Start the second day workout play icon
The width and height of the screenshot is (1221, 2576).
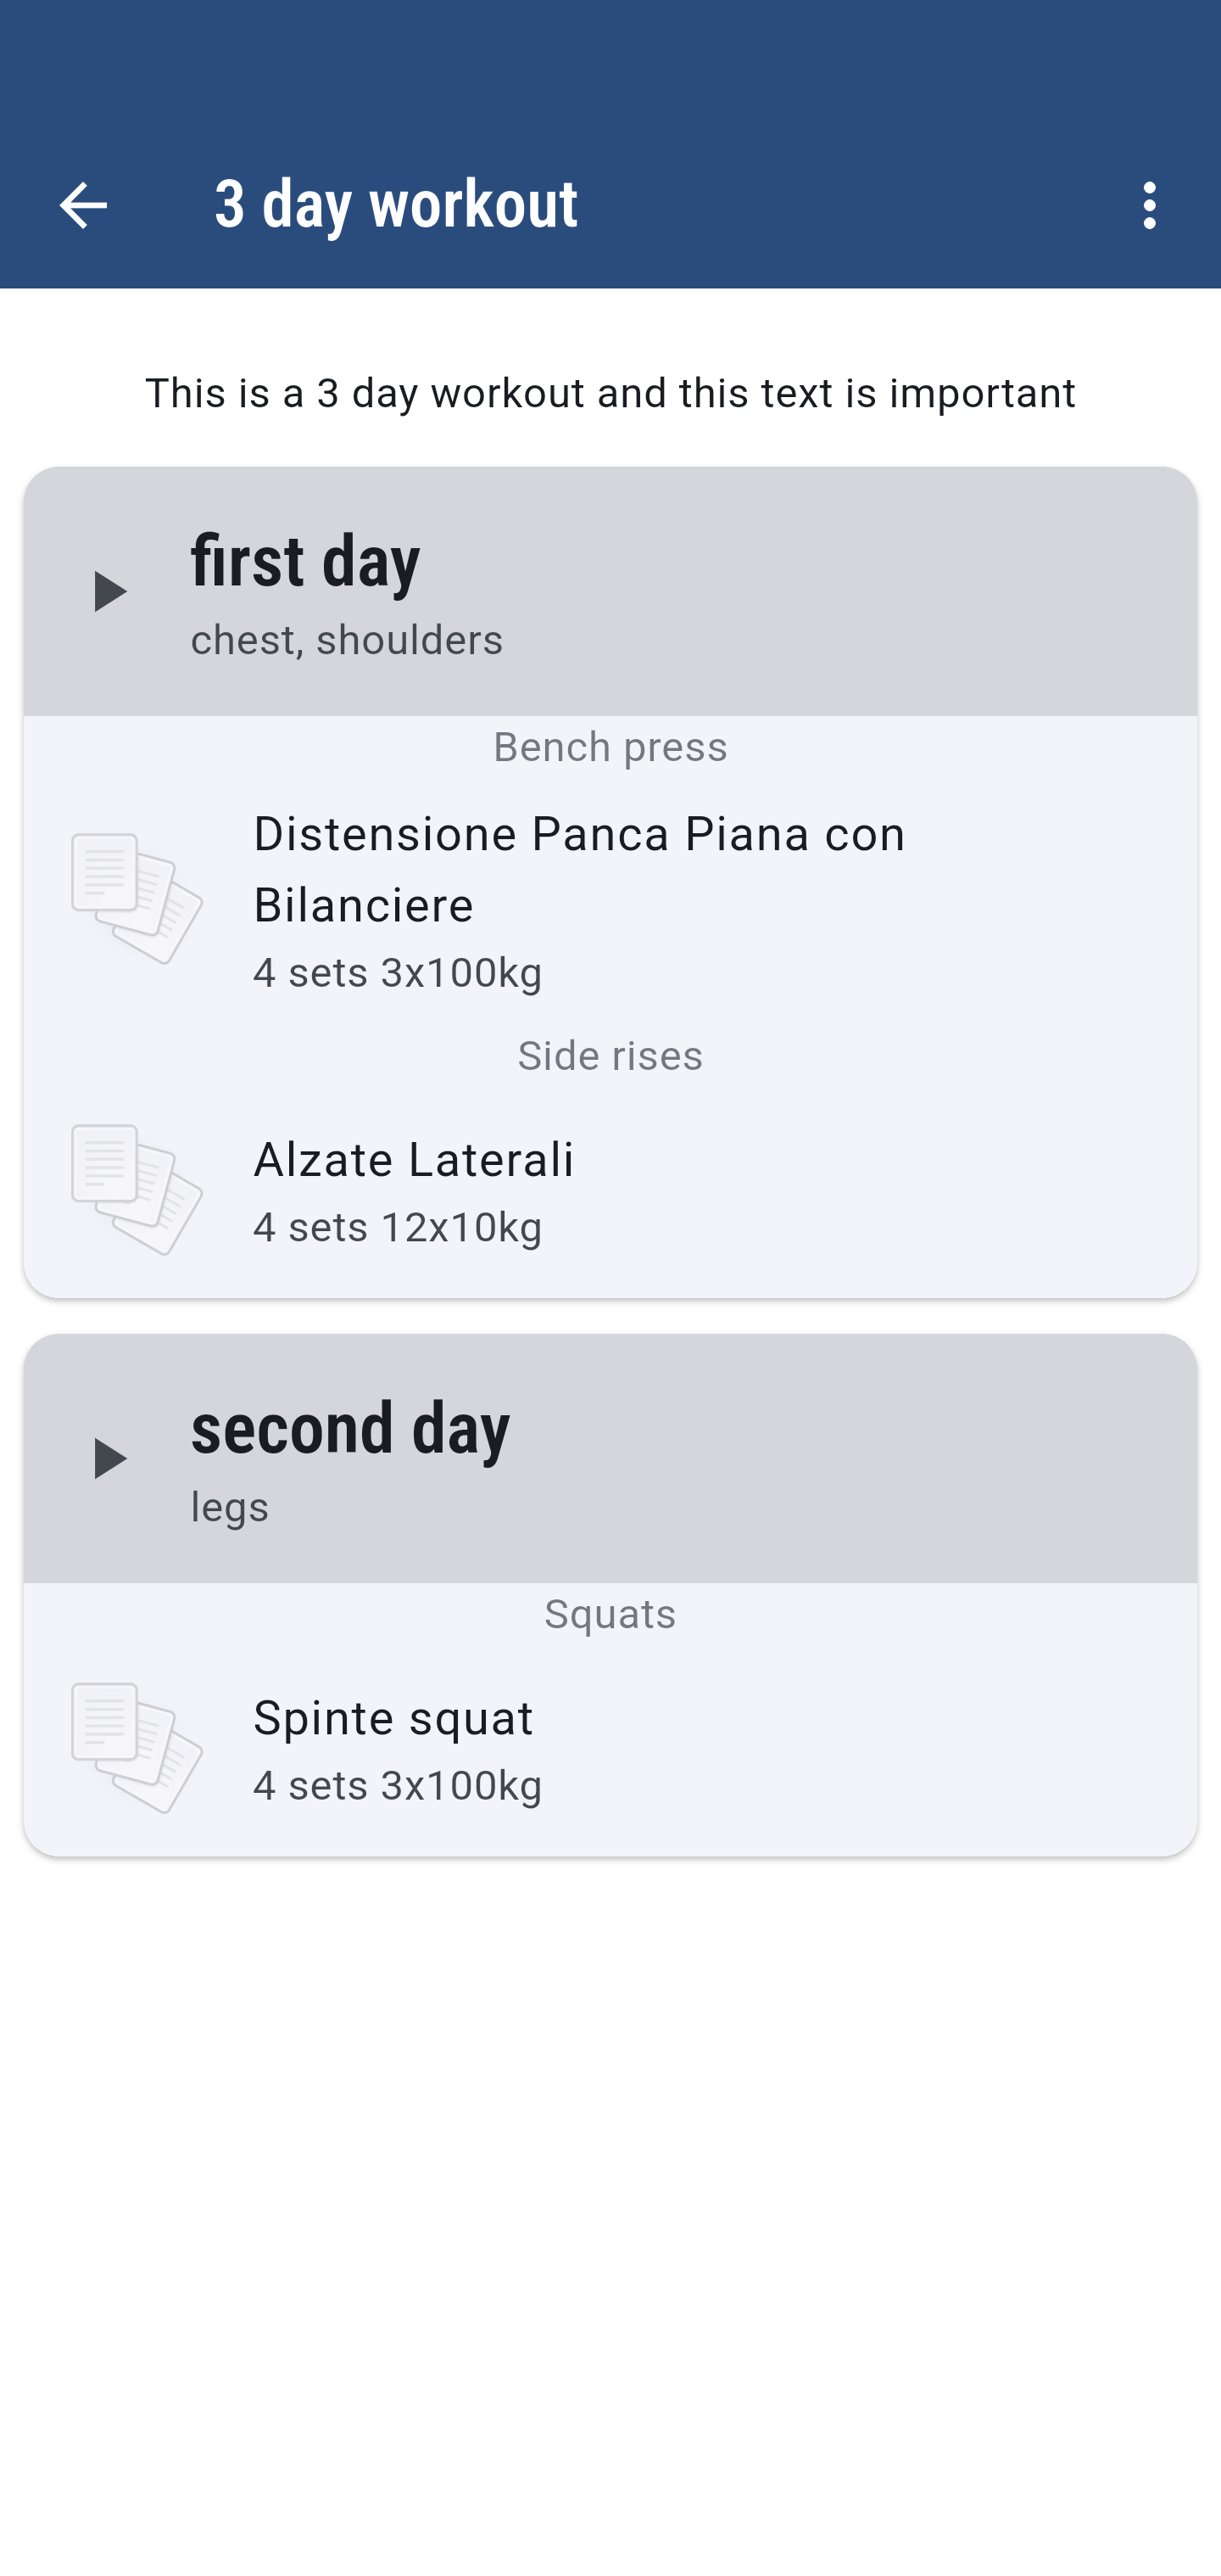pyautogui.click(x=109, y=1458)
